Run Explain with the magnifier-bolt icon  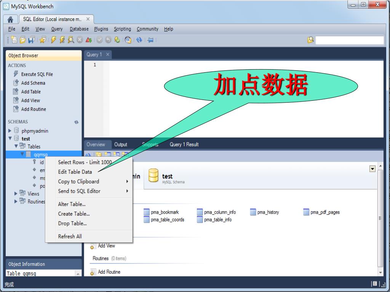(x=71, y=40)
